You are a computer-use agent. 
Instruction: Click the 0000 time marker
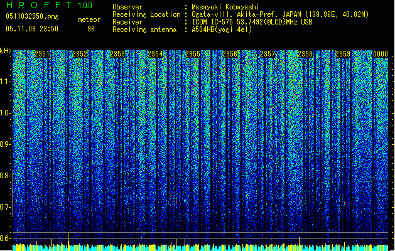381,53
